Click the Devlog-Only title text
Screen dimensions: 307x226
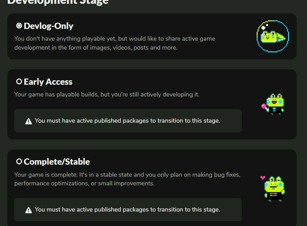[x=49, y=26]
